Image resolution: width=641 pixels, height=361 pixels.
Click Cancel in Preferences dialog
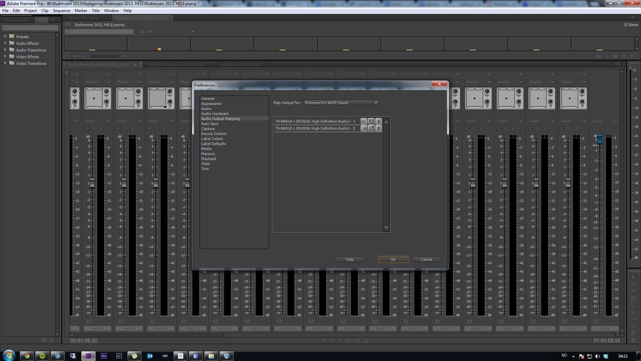point(426,259)
